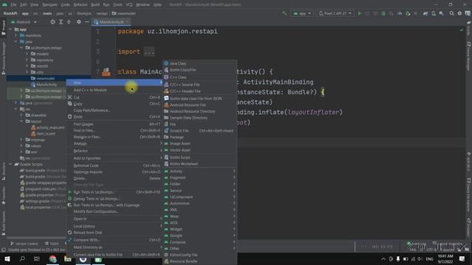Image resolution: width=472 pixels, height=265 pixels.
Task: Open the Pixel 2 API 27 device dropdown
Action: click(x=335, y=13)
